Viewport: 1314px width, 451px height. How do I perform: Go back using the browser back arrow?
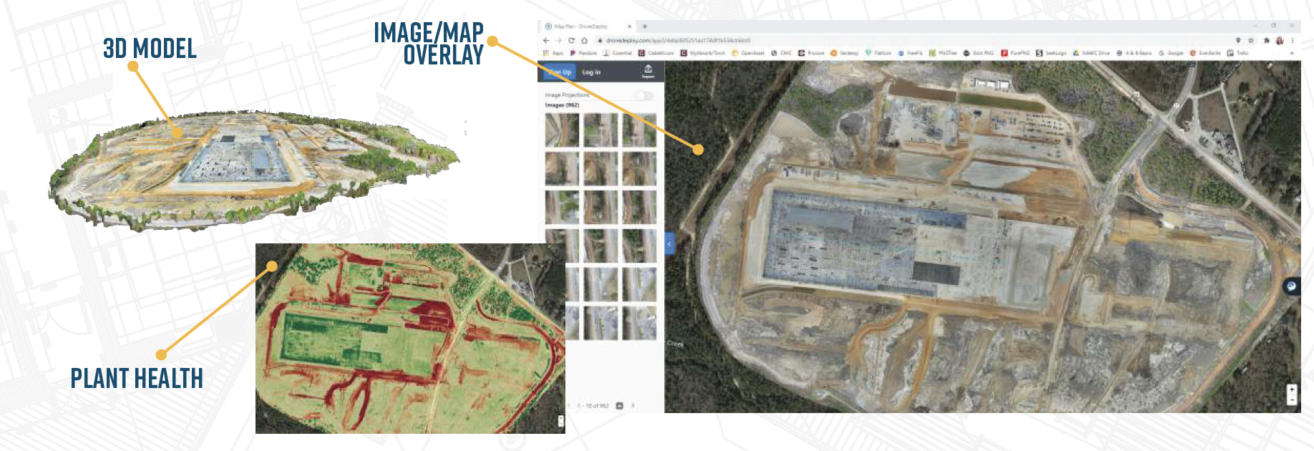coord(546,41)
